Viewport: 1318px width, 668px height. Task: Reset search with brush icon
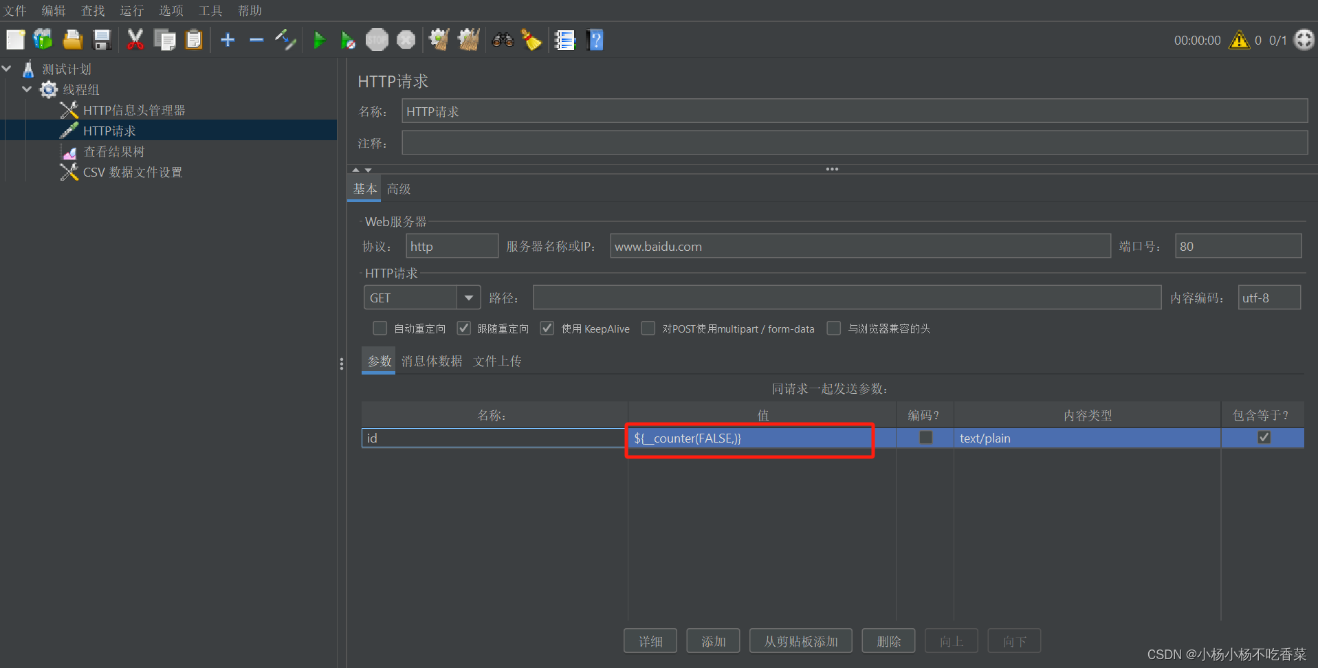click(x=531, y=40)
